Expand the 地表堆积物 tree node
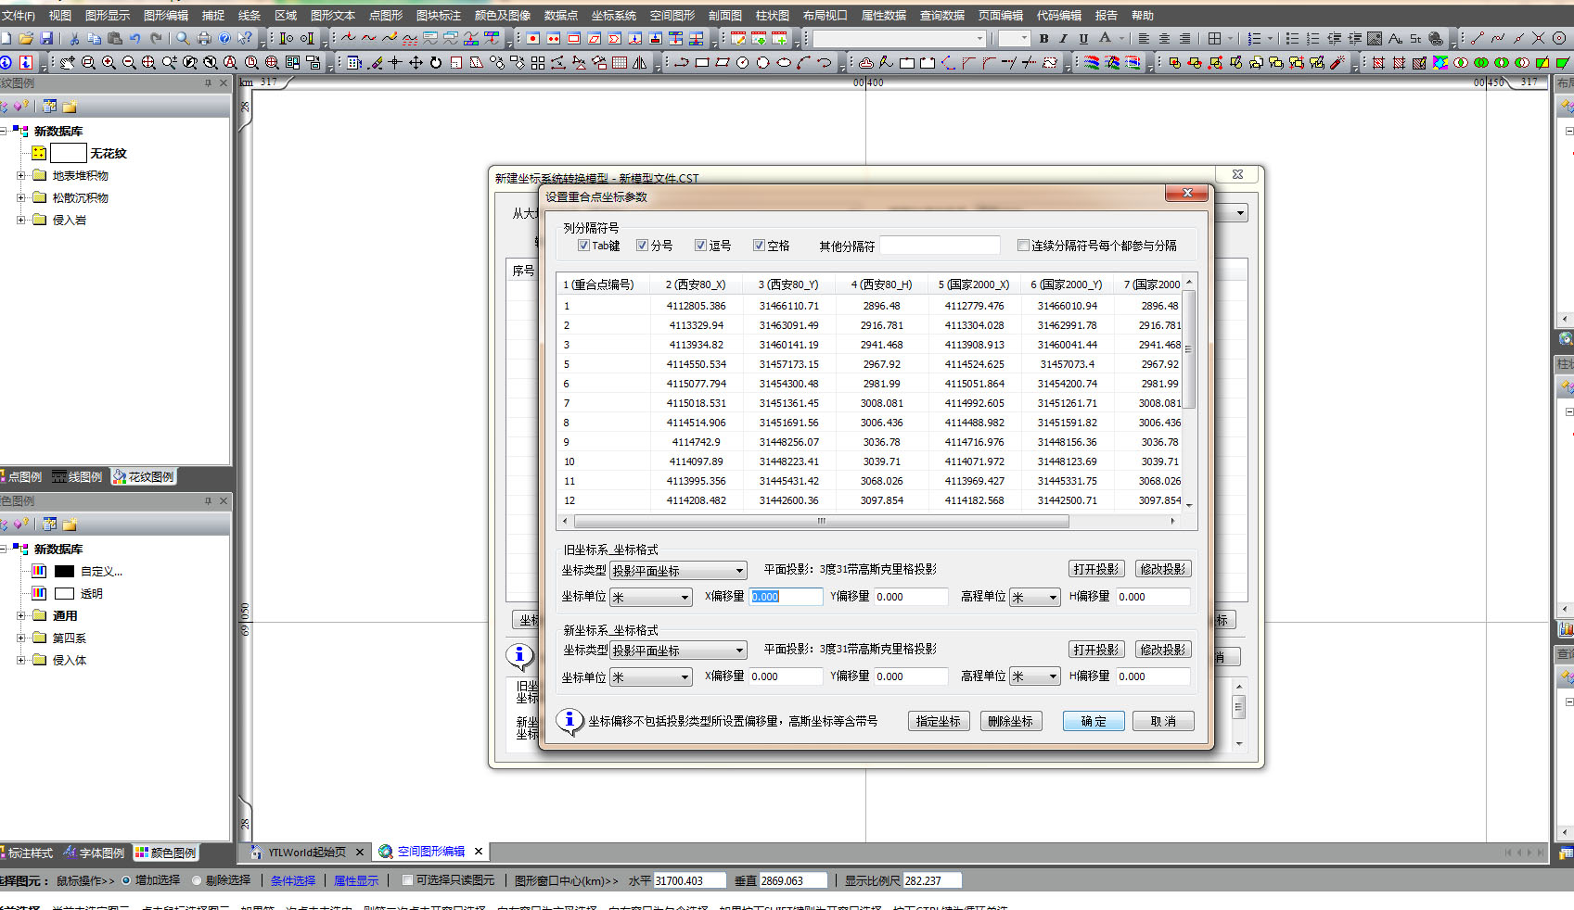The image size is (1574, 910). pyautogui.click(x=20, y=175)
